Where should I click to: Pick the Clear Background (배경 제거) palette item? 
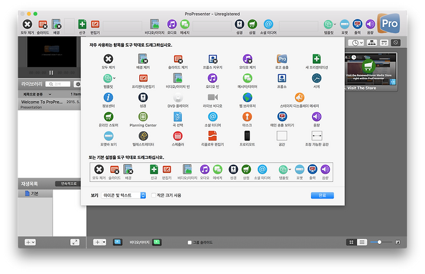(143, 61)
